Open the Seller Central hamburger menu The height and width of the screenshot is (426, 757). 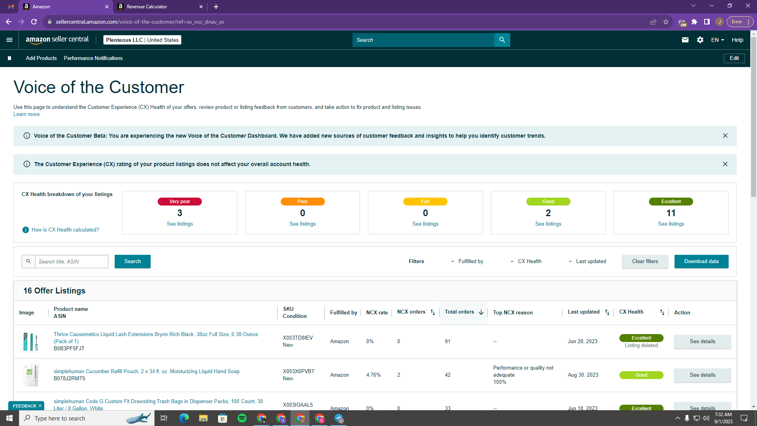9,40
